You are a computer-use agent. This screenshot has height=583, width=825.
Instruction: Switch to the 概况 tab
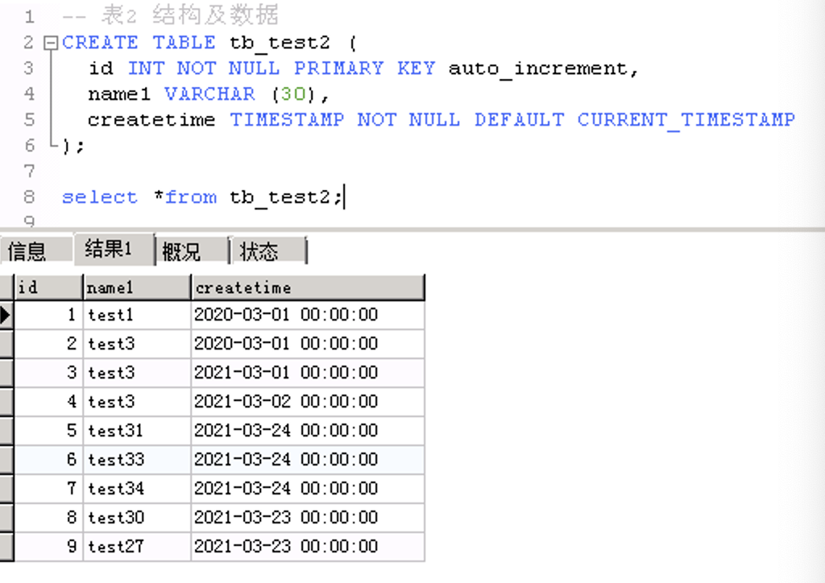pyautogui.click(x=192, y=250)
